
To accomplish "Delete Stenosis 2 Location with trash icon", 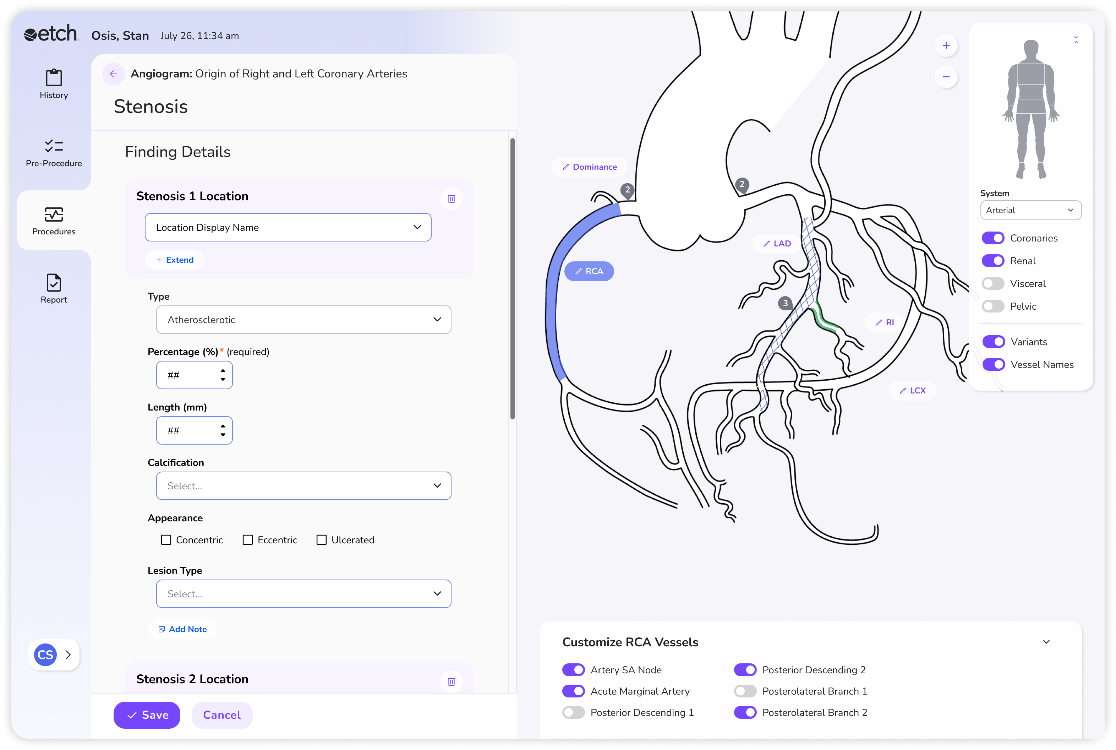I will click(451, 681).
